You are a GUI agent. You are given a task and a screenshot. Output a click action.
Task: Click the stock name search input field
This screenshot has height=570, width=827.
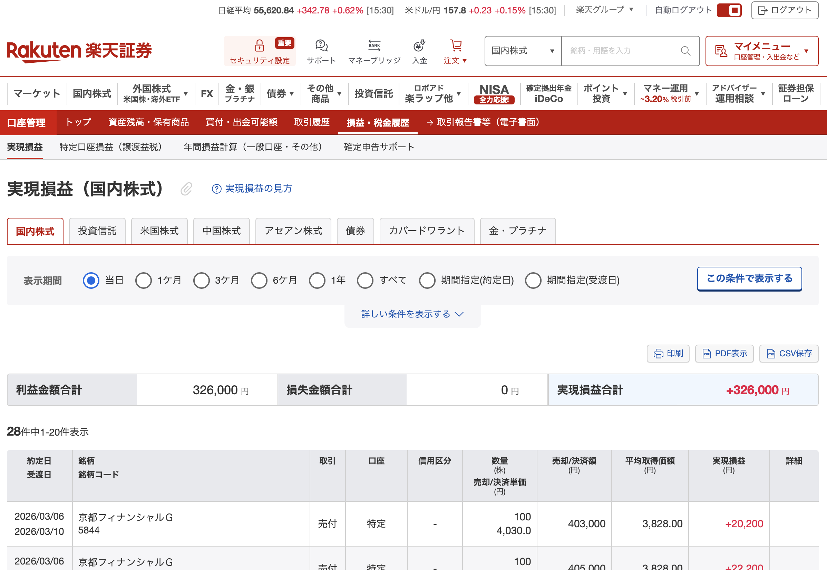(621, 51)
